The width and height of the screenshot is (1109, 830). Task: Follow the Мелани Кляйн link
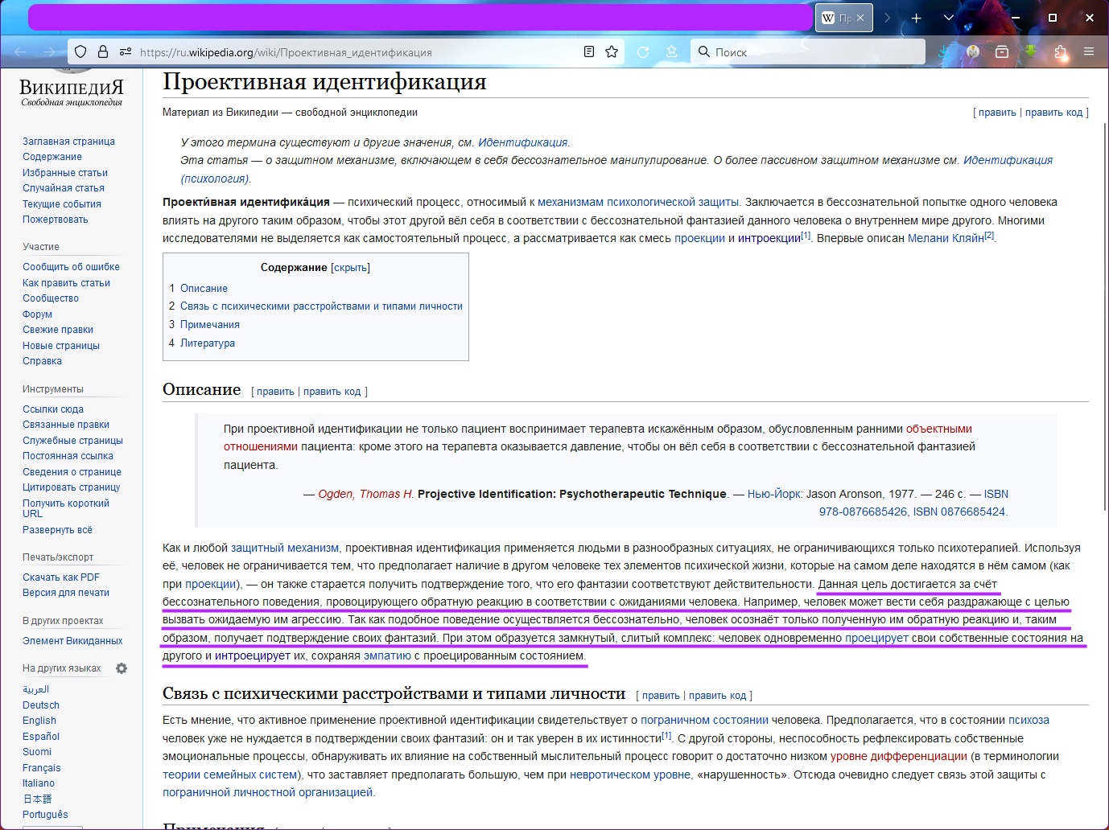click(946, 238)
